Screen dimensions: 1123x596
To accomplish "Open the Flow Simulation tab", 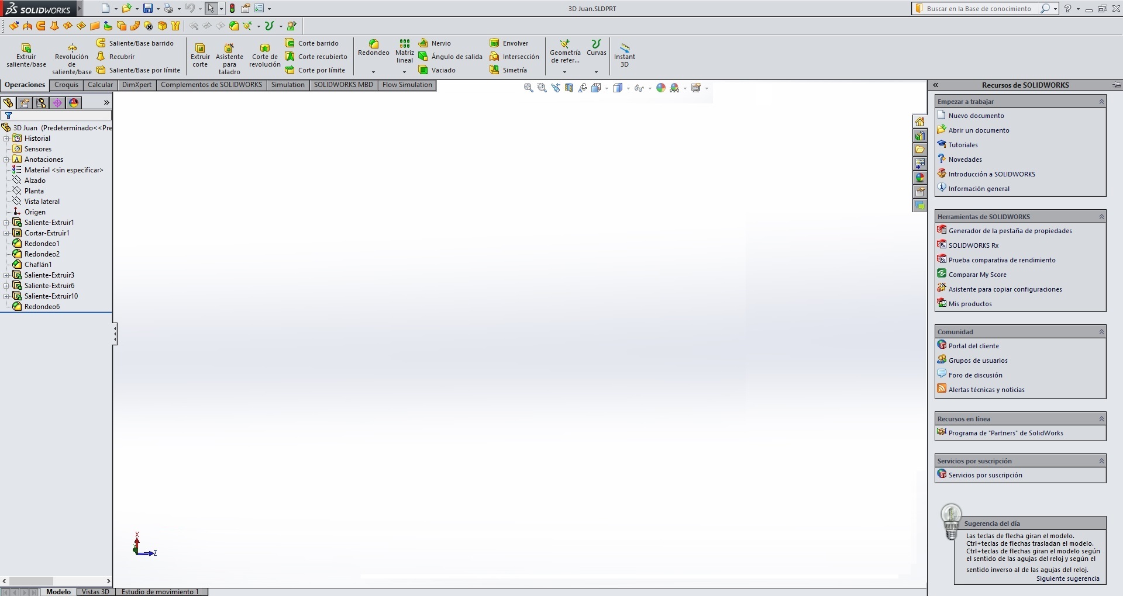I will (407, 85).
